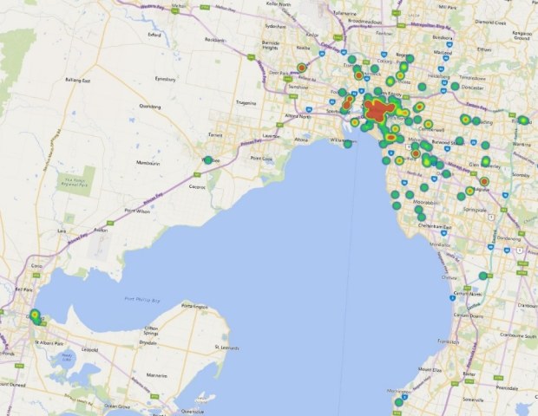Image resolution: width=538 pixels, height=416 pixels.
Task: Click the Altona North place label
Action: [x=299, y=116]
